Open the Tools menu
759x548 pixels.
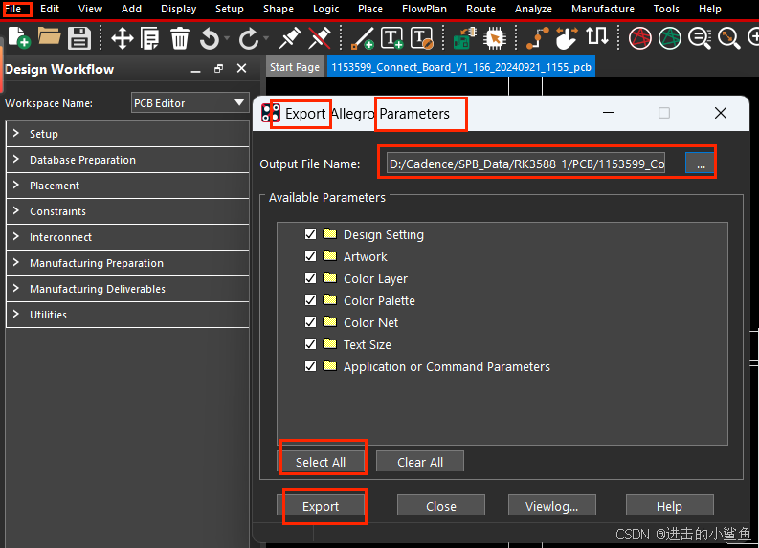[666, 9]
